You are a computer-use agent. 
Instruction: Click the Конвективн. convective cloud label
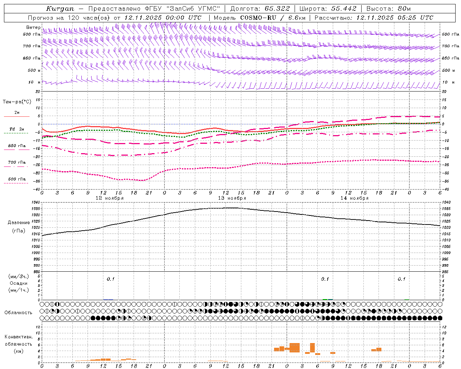tap(18, 337)
